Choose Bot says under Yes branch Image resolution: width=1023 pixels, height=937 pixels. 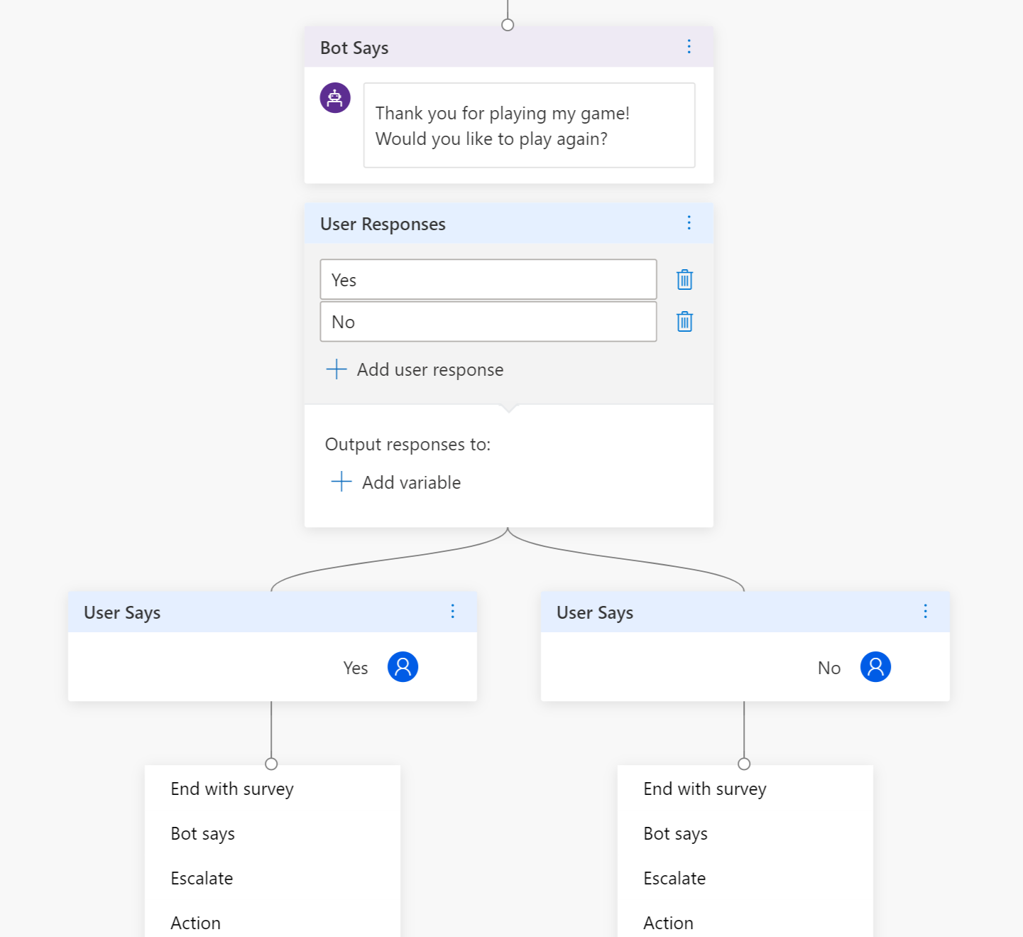coord(203,834)
